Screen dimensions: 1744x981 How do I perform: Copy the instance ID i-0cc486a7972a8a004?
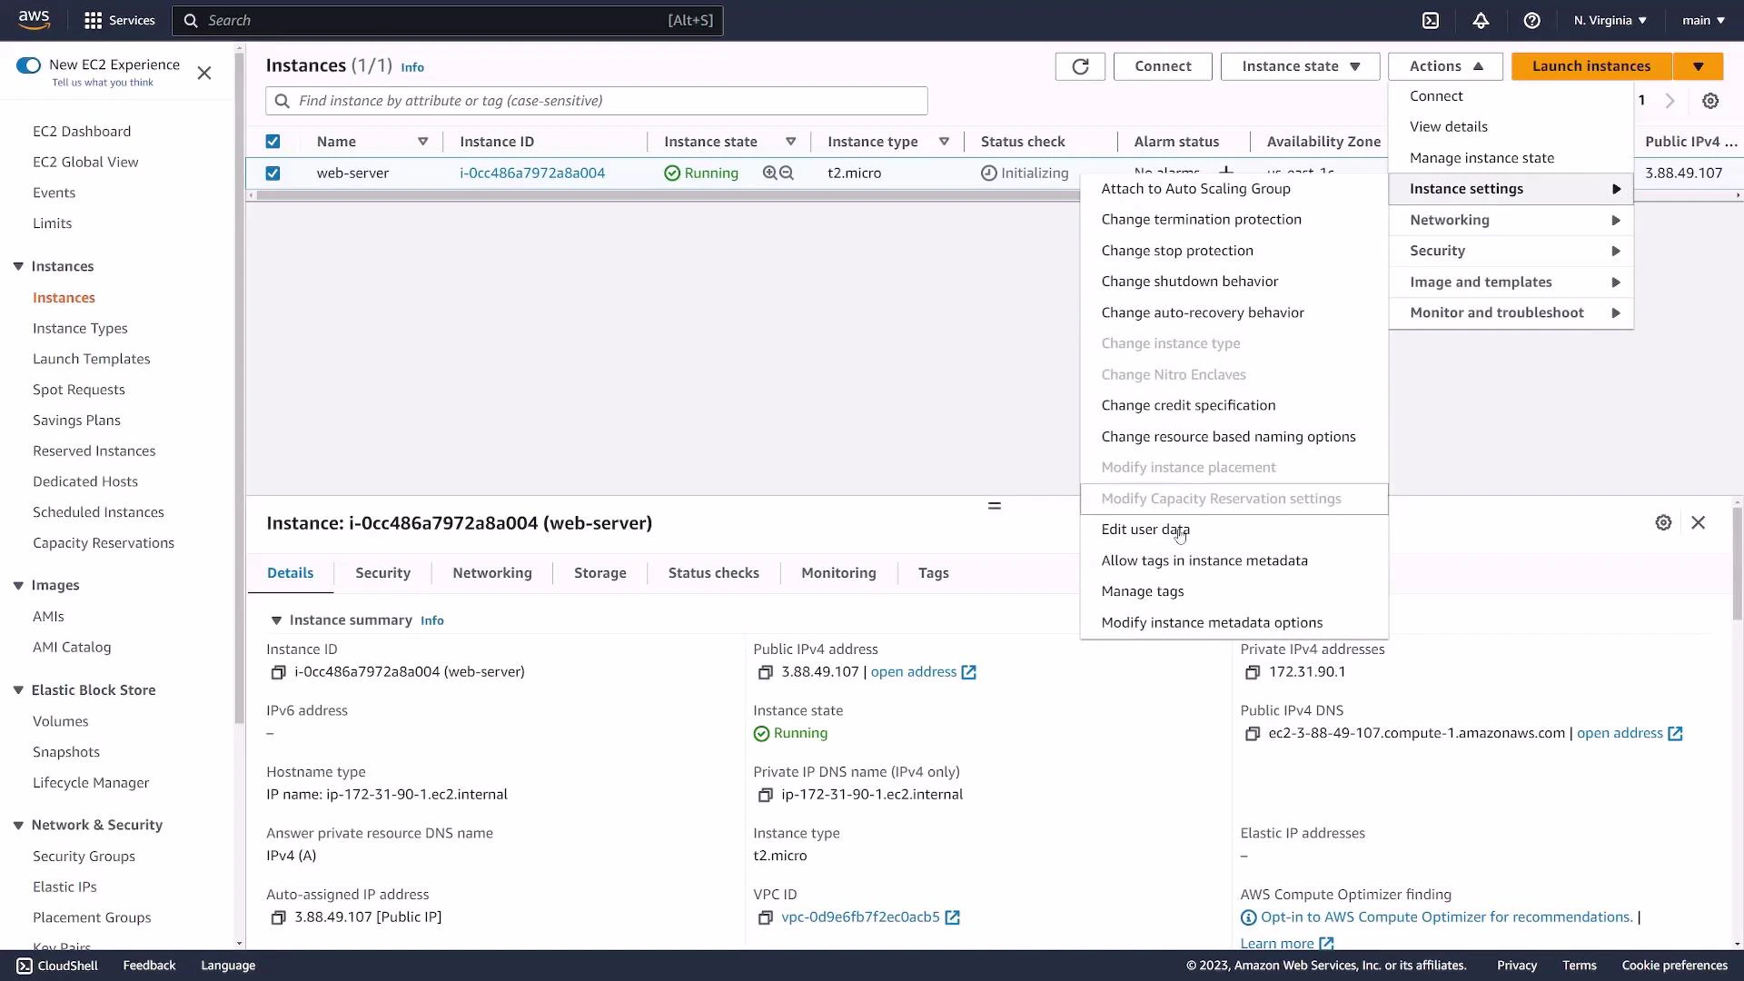(278, 672)
